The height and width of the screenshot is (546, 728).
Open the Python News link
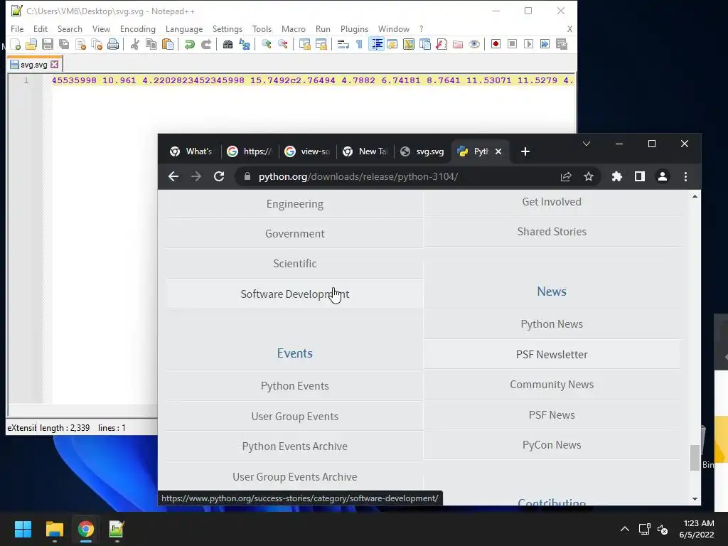pyautogui.click(x=552, y=324)
